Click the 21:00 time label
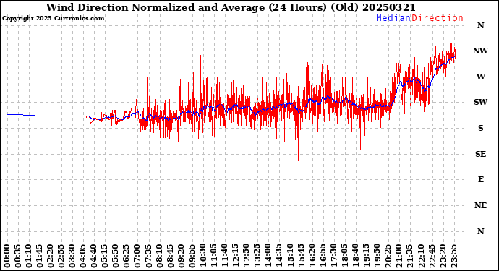 pyautogui.click(x=400, y=256)
